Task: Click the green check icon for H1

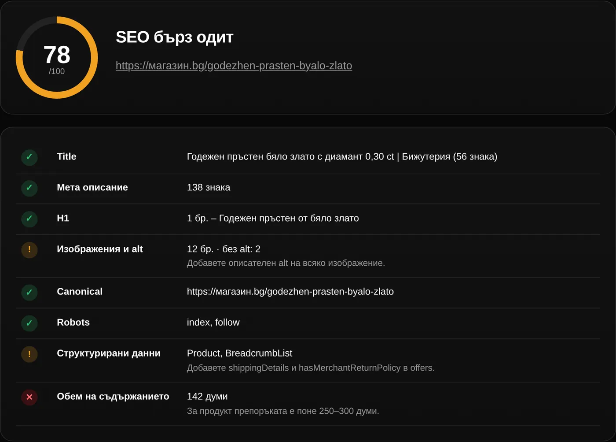Action: 29,219
